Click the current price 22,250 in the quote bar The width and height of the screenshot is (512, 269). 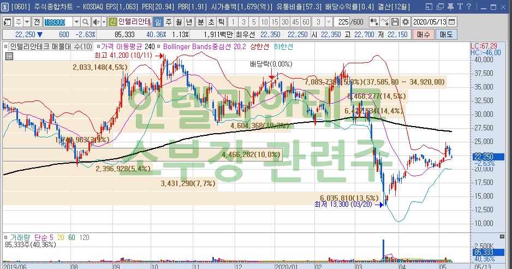click(x=25, y=34)
